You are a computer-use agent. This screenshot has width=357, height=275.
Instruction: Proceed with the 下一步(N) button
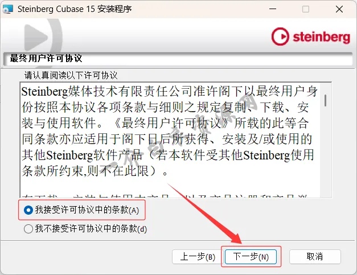pos(251,257)
